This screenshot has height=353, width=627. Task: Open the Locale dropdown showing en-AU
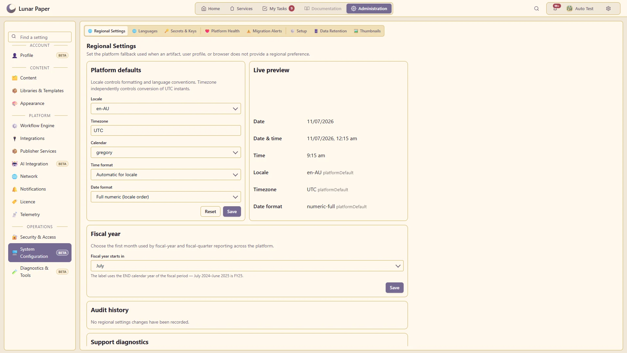point(166,109)
